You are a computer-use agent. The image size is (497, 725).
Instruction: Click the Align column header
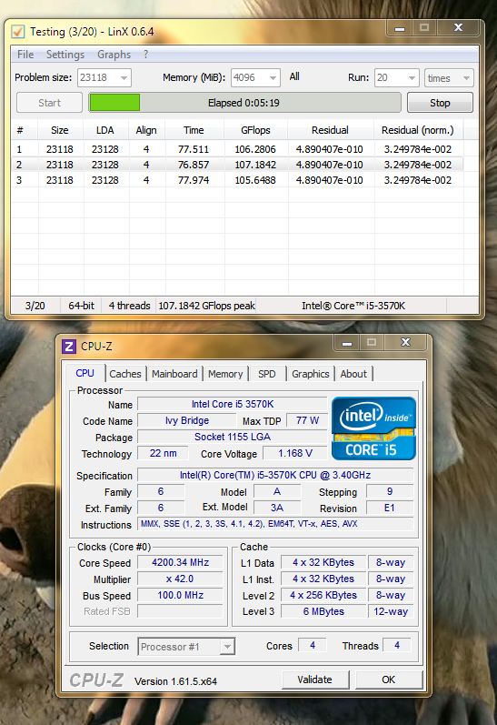point(146,130)
